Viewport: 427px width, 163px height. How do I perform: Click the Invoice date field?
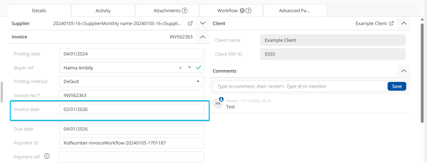[x=131, y=109]
